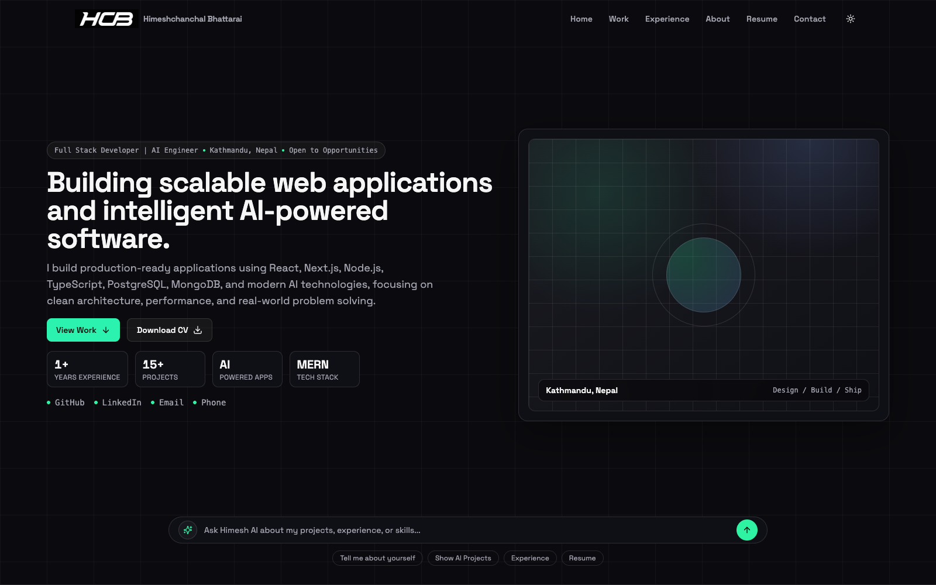Navigate to the About section
The image size is (936, 585).
tap(718, 19)
